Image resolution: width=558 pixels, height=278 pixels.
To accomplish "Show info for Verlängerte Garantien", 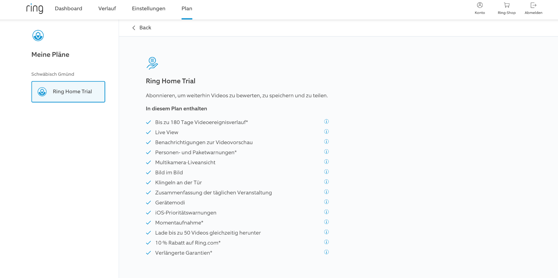I will click(326, 252).
